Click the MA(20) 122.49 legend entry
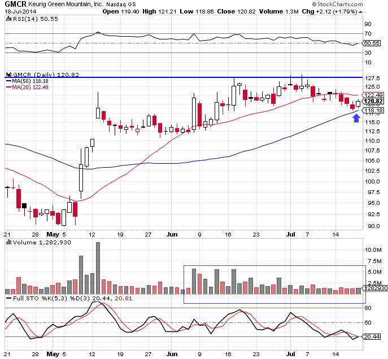This screenshot has height=359, width=388. [x=27, y=87]
